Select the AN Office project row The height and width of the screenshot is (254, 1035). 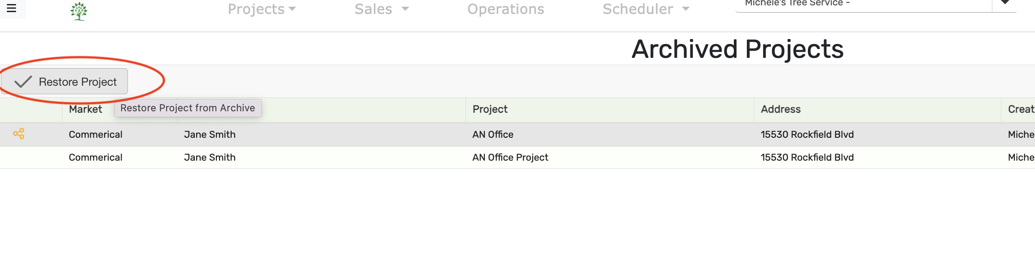click(x=517, y=135)
